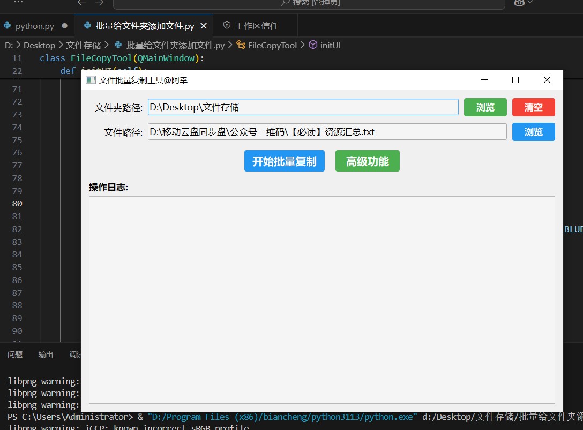Click line number 71 in the editor gutter
The image size is (583, 430).
tap(17, 90)
